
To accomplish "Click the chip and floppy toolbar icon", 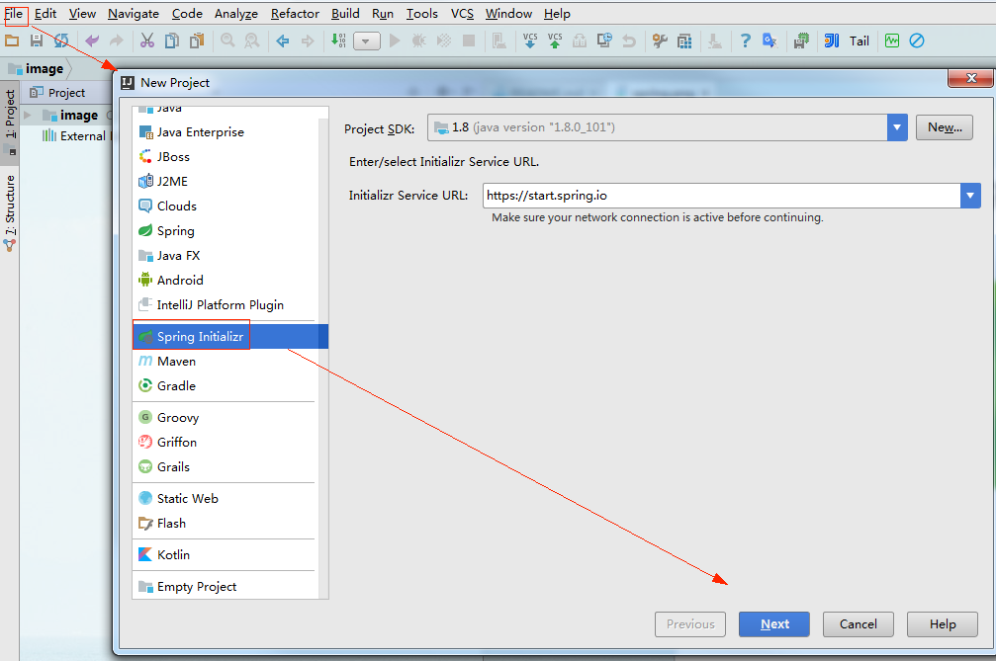I will click(801, 41).
